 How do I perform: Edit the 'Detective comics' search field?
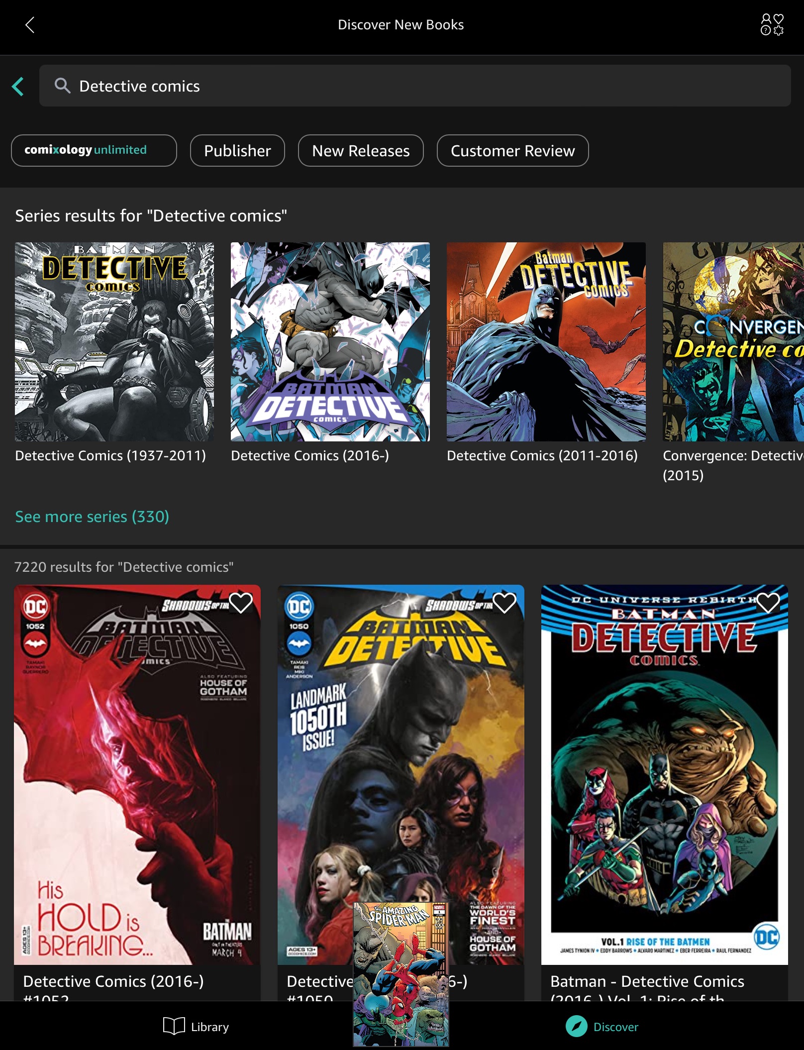click(415, 86)
